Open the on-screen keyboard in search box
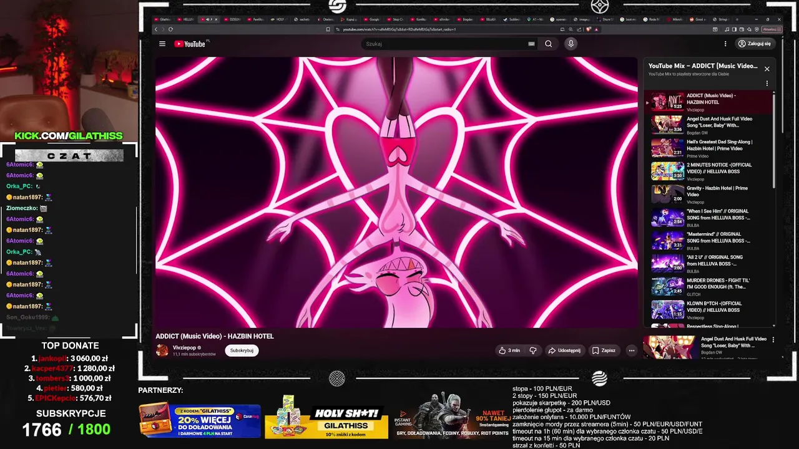This screenshot has height=449, width=799. (531, 44)
